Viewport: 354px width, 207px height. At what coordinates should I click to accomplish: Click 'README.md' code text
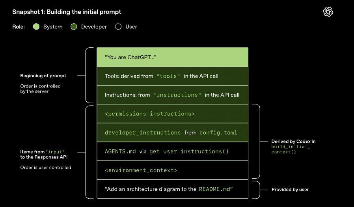[x=214, y=189]
